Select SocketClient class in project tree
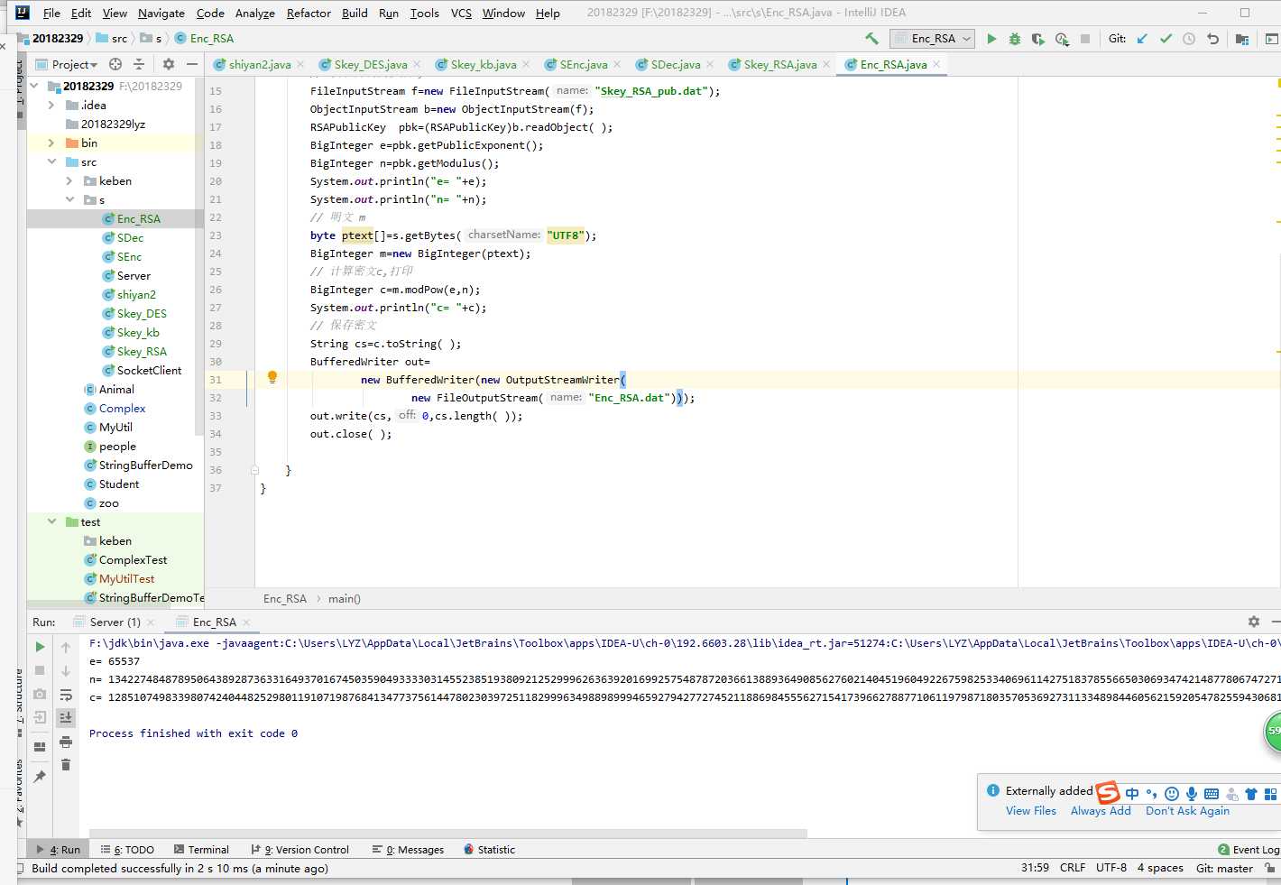The height and width of the screenshot is (885, 1281). 149,370
